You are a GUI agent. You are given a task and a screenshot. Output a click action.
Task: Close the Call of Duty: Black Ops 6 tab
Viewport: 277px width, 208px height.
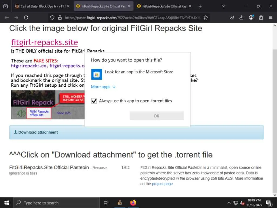coord(68,6)
